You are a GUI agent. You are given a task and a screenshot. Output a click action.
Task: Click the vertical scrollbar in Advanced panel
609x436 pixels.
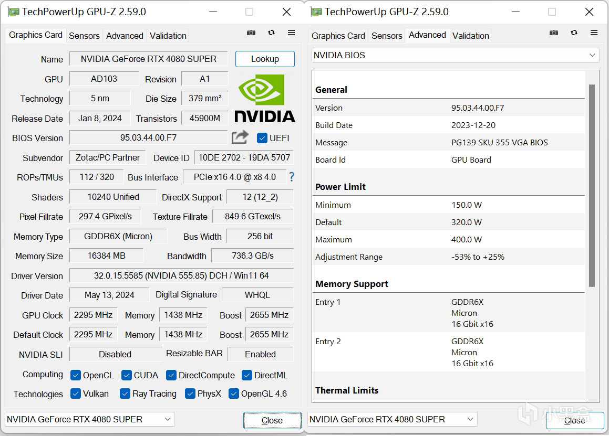[592, 185]
